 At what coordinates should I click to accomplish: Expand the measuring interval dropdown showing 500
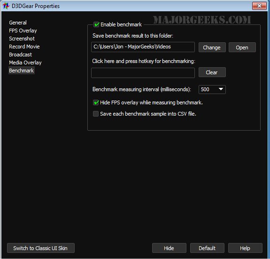[212, 89]
